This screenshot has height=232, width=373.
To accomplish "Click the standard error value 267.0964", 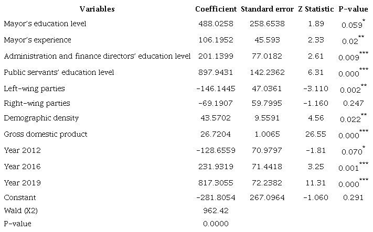I will click(268, 198).
